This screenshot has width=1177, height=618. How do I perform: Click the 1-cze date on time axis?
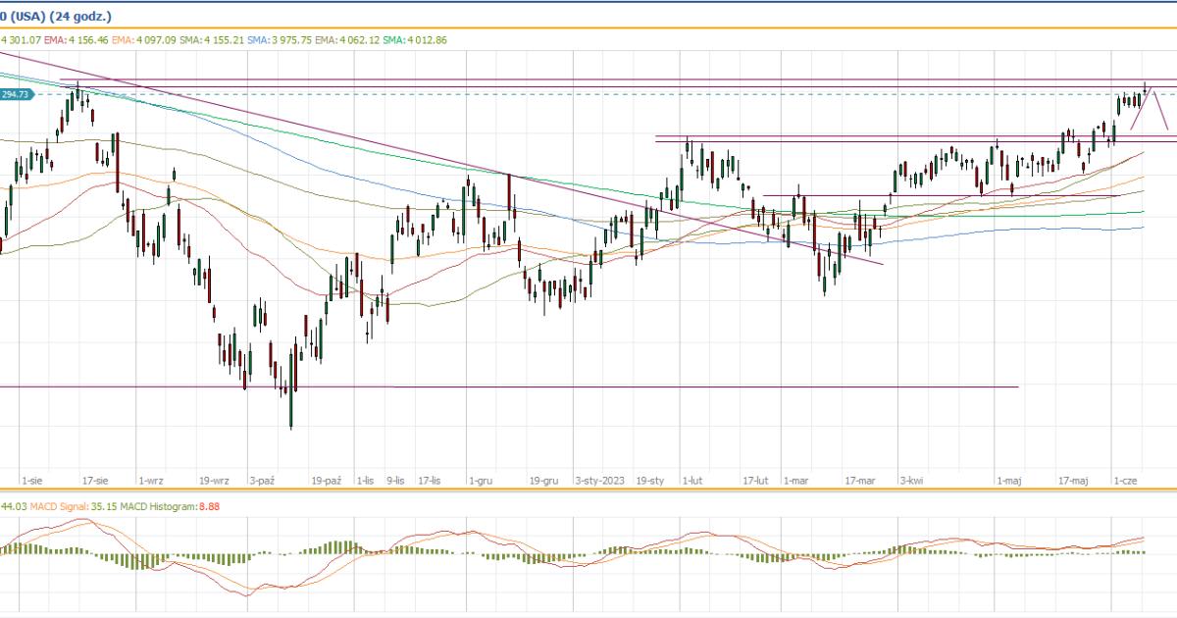1124,481
